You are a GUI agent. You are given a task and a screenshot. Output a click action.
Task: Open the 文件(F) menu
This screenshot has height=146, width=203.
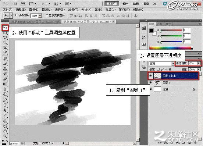tap(7, 10)
